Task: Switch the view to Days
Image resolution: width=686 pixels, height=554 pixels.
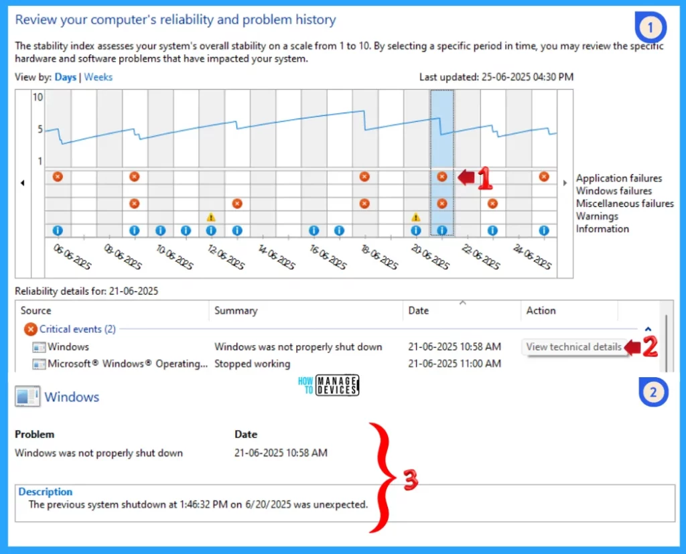Action: click(65, 77)
